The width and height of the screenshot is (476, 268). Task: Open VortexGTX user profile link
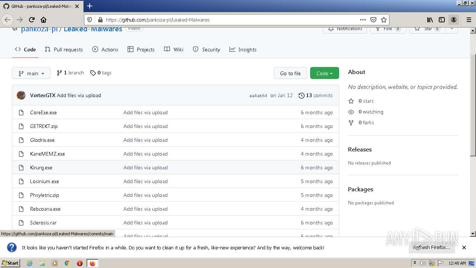[x=43, y=95]
